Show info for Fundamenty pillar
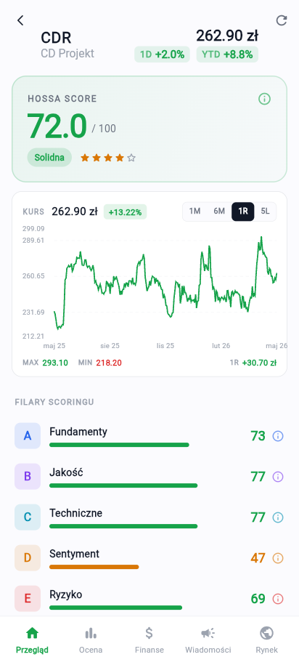The width and height of the screenshot is (299, 665). [x=278, y=436]
